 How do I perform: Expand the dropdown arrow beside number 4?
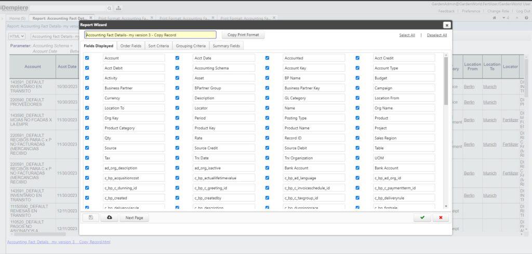pos(503,18)
